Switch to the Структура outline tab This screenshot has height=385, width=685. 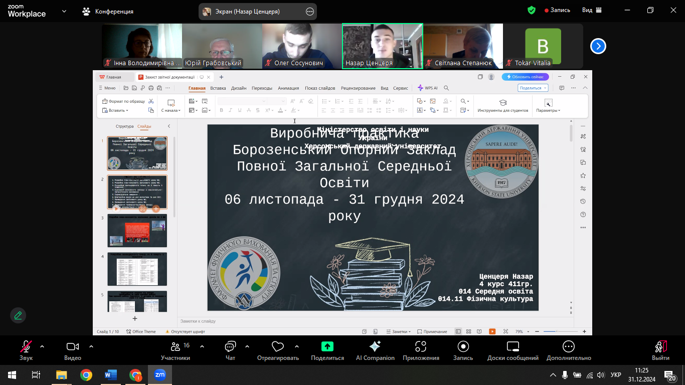[124, 126]
